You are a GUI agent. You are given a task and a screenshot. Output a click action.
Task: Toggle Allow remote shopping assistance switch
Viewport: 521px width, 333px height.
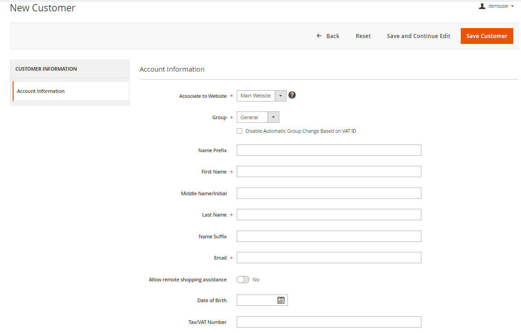(243, 280)
